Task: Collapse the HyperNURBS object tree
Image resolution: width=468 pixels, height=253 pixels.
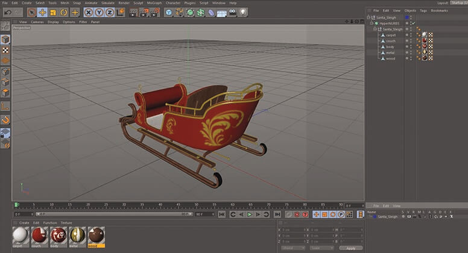Action: coord(372,23)
